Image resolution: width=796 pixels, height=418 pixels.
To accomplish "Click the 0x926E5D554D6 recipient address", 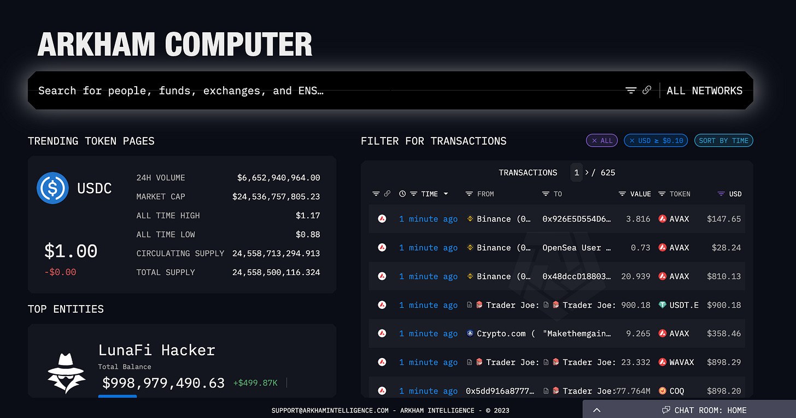I will (577, 219).
